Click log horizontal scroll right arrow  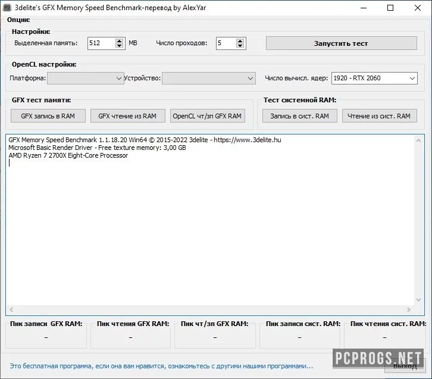coord(409,309)
